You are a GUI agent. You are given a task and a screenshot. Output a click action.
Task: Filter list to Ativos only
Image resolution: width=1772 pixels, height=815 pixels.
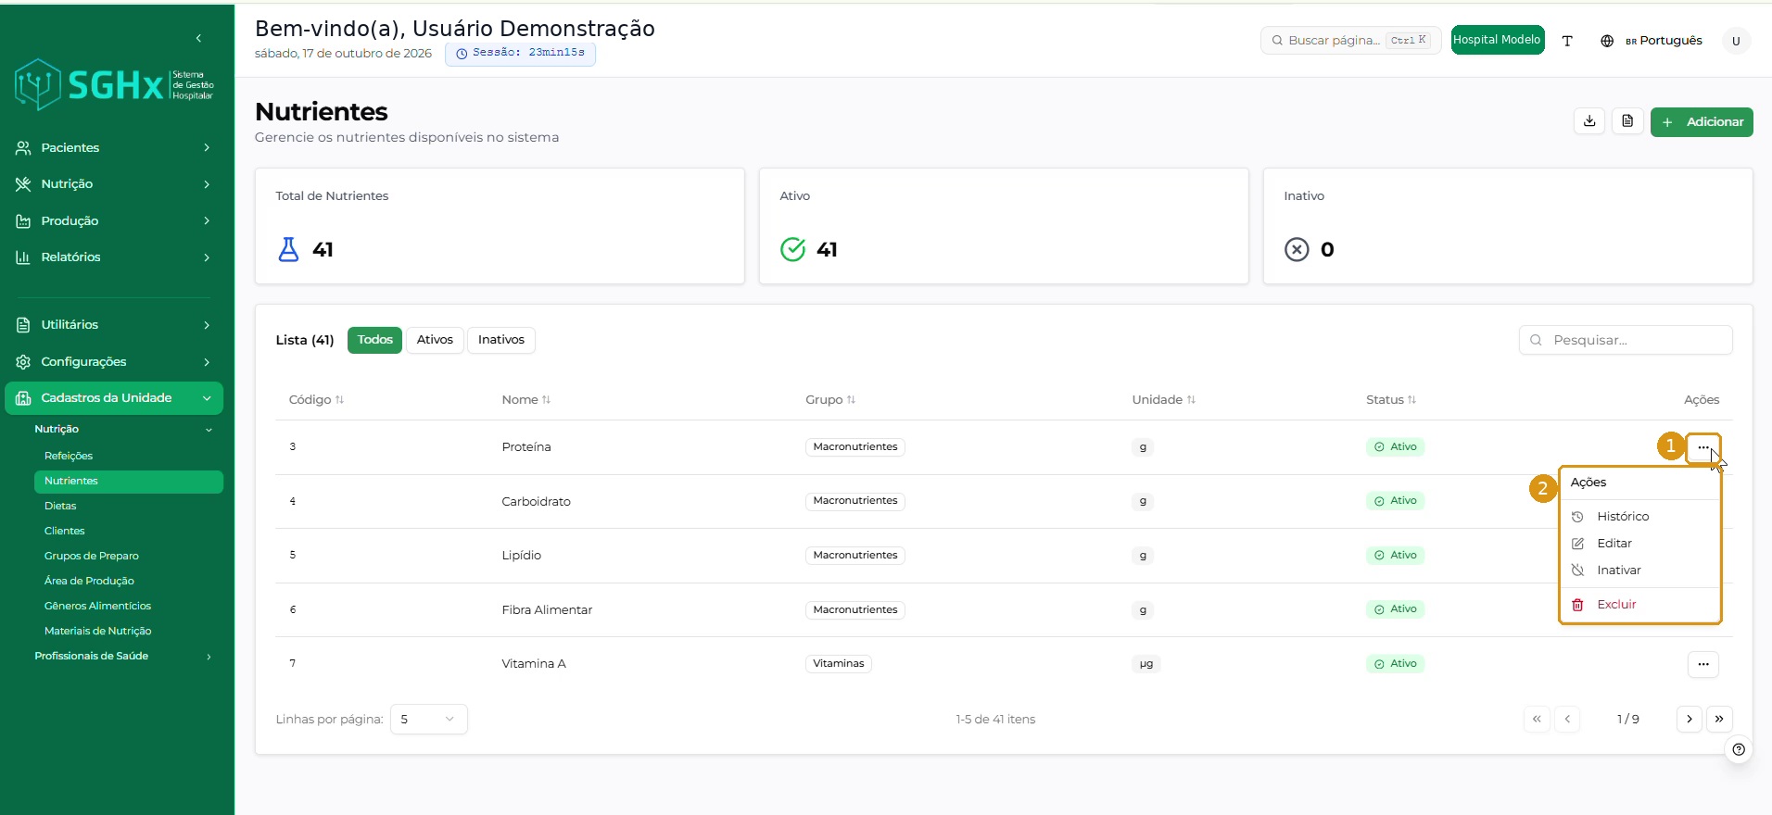pyautogui.click(x=435, y=340)
